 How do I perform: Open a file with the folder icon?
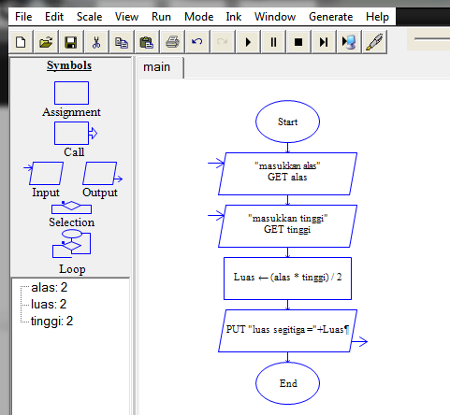[46, 42]
